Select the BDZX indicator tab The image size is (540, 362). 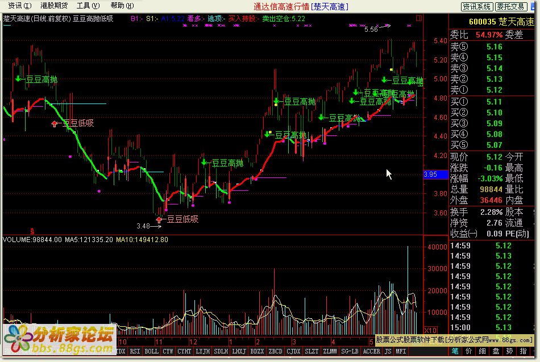tap(257, 351)
